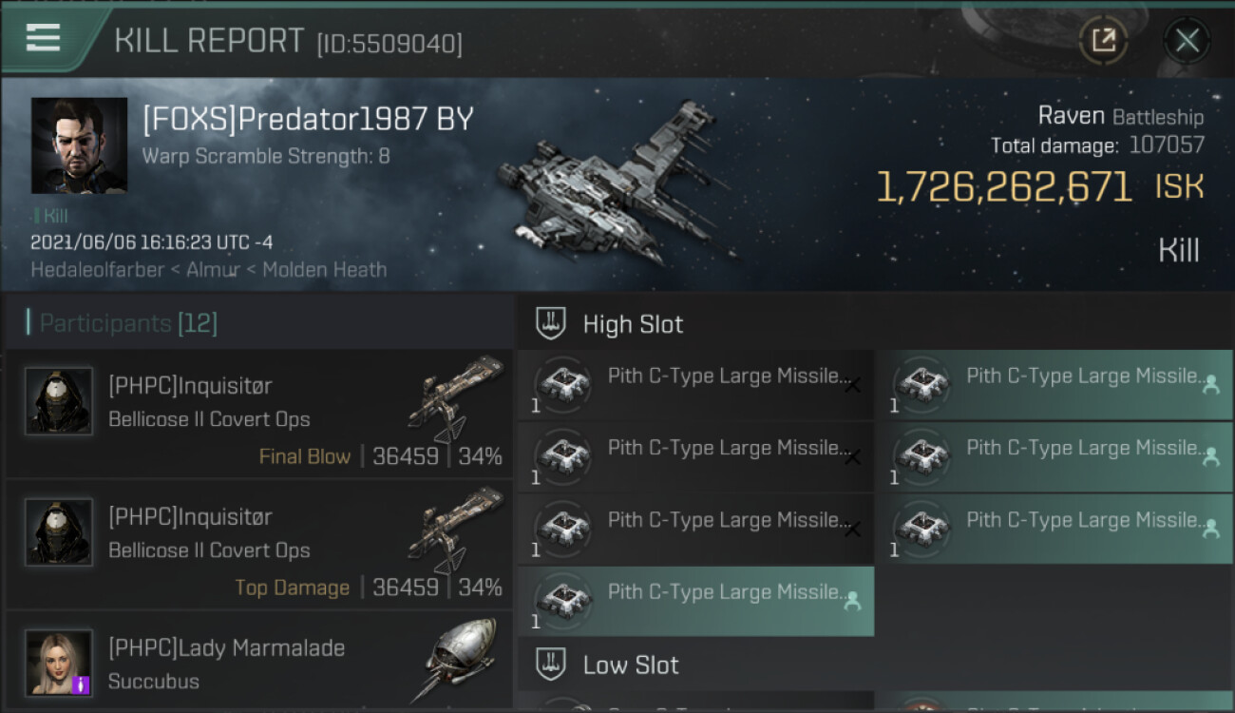Select Final Blow Inquisitør participant portrait
This screenshot has width=1235, height=713.
(x=59, y=401)
